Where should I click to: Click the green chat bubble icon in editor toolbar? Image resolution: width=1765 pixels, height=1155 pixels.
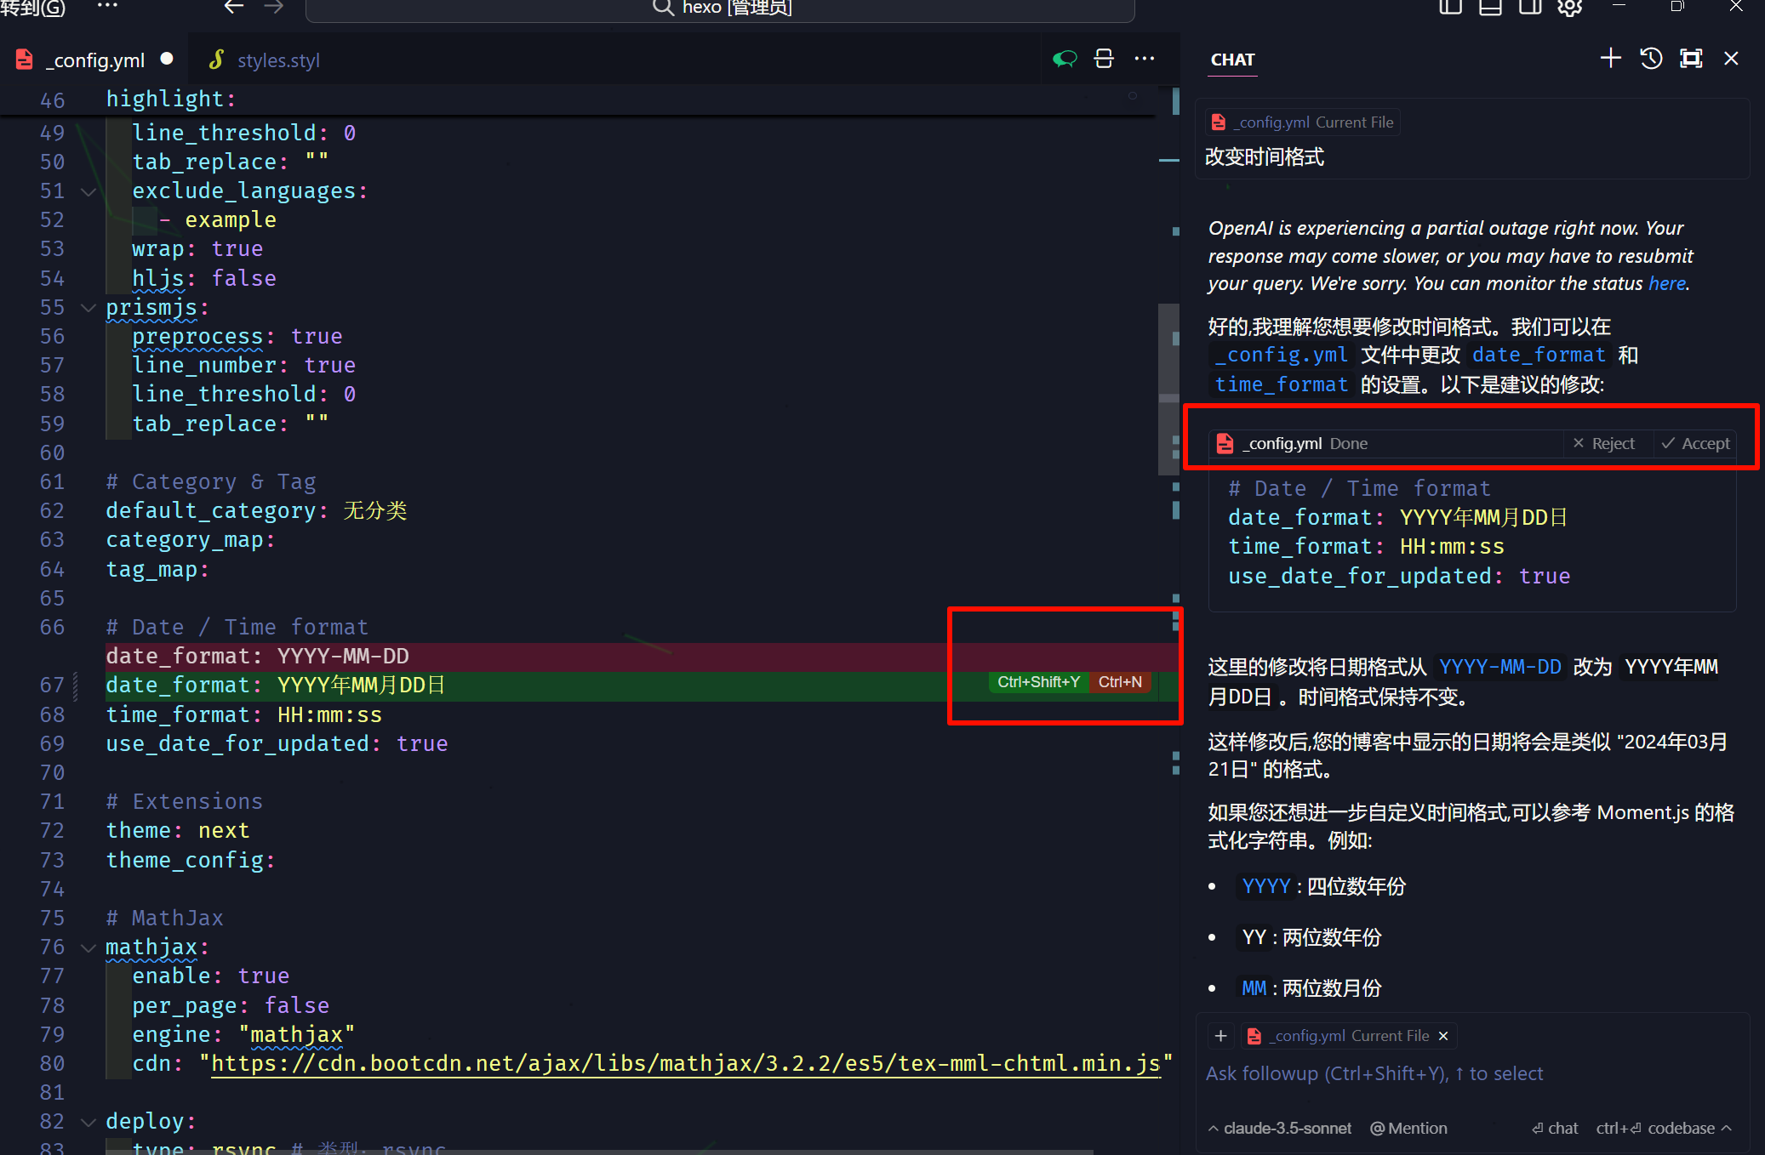(1065, 59)
